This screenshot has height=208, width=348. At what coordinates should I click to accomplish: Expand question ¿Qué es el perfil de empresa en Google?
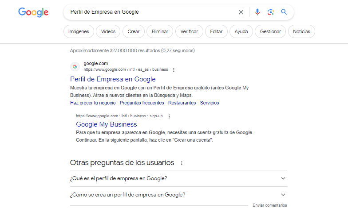point(178,178)
